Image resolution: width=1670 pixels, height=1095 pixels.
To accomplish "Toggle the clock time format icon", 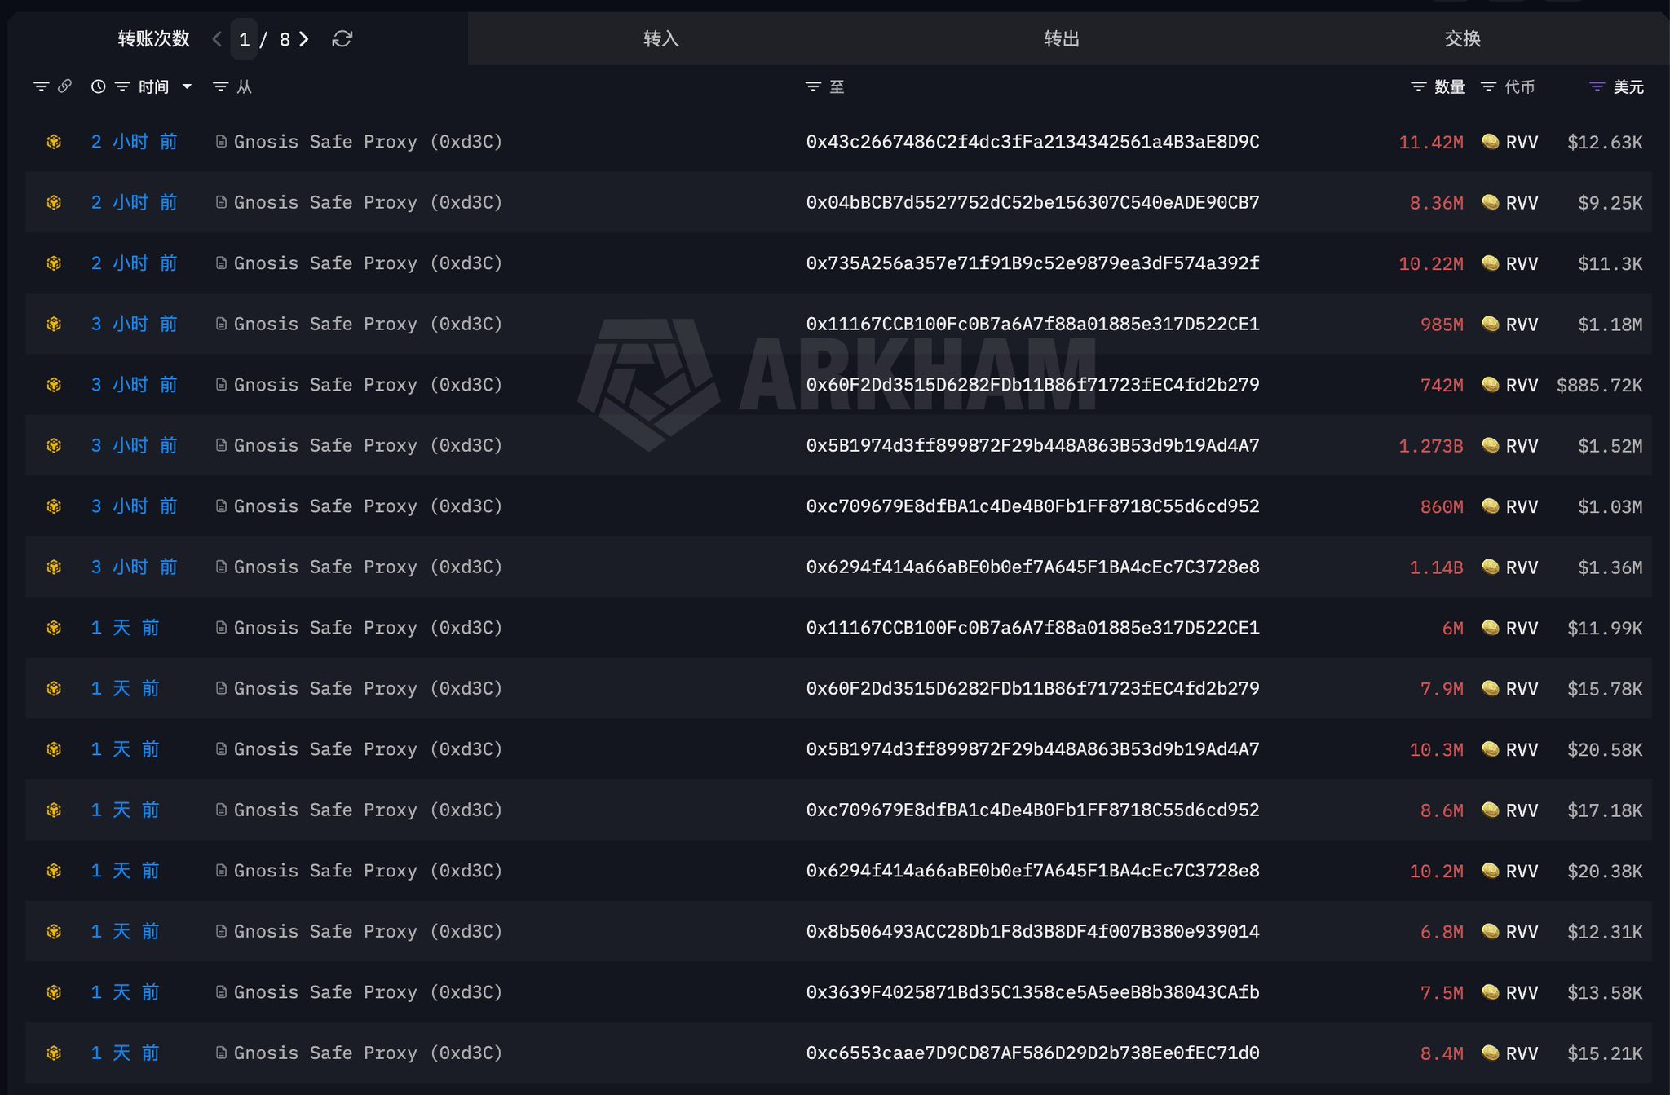I will pos(98,86).
